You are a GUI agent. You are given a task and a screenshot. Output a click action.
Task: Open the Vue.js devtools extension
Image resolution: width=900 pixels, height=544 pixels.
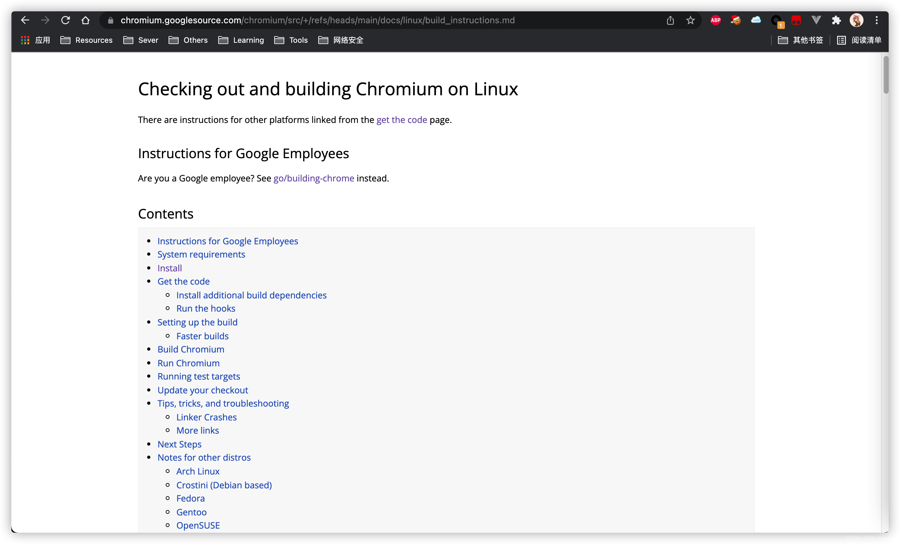816,20
